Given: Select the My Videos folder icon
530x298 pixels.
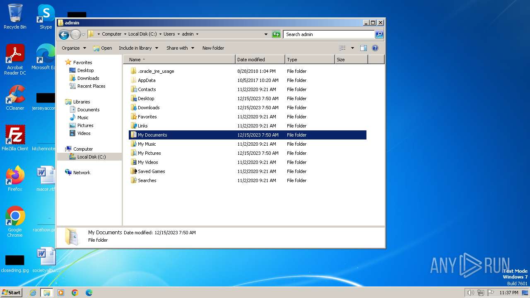Looking at the screenshot, I should click(133, 162).
